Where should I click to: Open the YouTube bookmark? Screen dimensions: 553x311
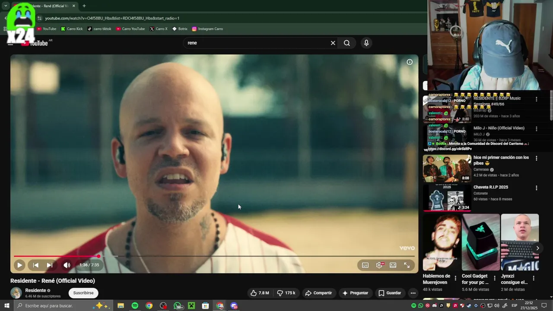[47, 29]
